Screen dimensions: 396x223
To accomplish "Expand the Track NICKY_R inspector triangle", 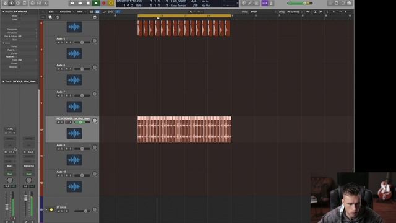I will (x=3, y=81).
